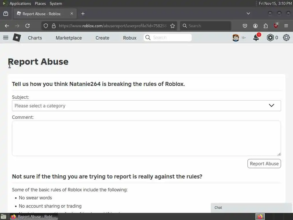This screenshot has width=293, height=220.
Task: Click into the Comment text area
Action: (146, 138)
